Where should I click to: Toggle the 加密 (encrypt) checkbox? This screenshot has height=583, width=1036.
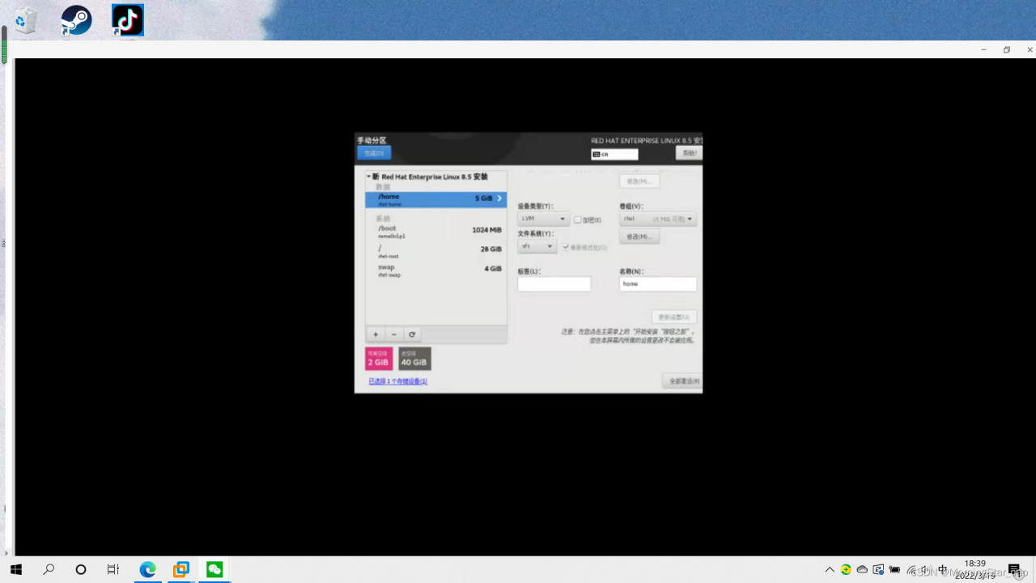(578, 219)
